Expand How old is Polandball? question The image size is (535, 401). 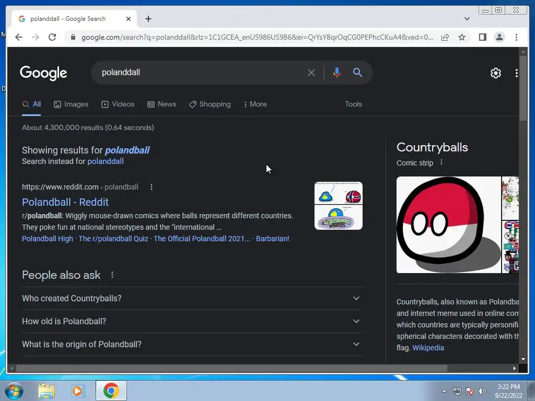(x=192, y=322)
